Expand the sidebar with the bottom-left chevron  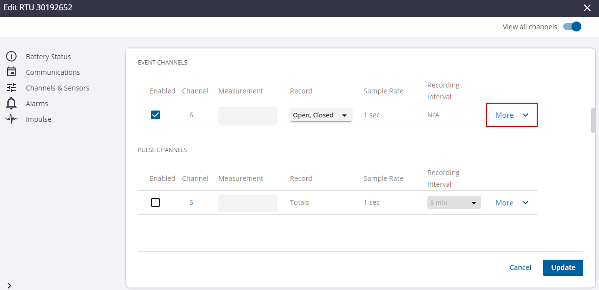[x=9, y=285]
